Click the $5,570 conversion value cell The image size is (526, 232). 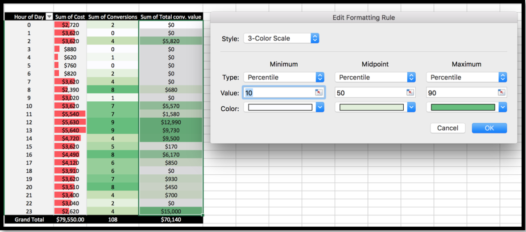(171, 106)
